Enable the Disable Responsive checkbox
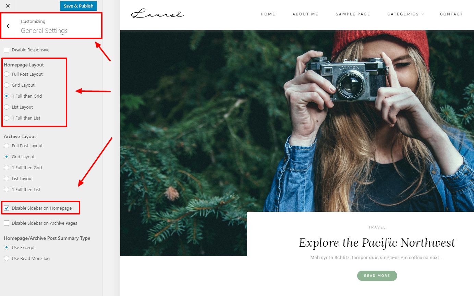Image resolution: width=474 pixels, height=296 pixels. click(7, 50)
